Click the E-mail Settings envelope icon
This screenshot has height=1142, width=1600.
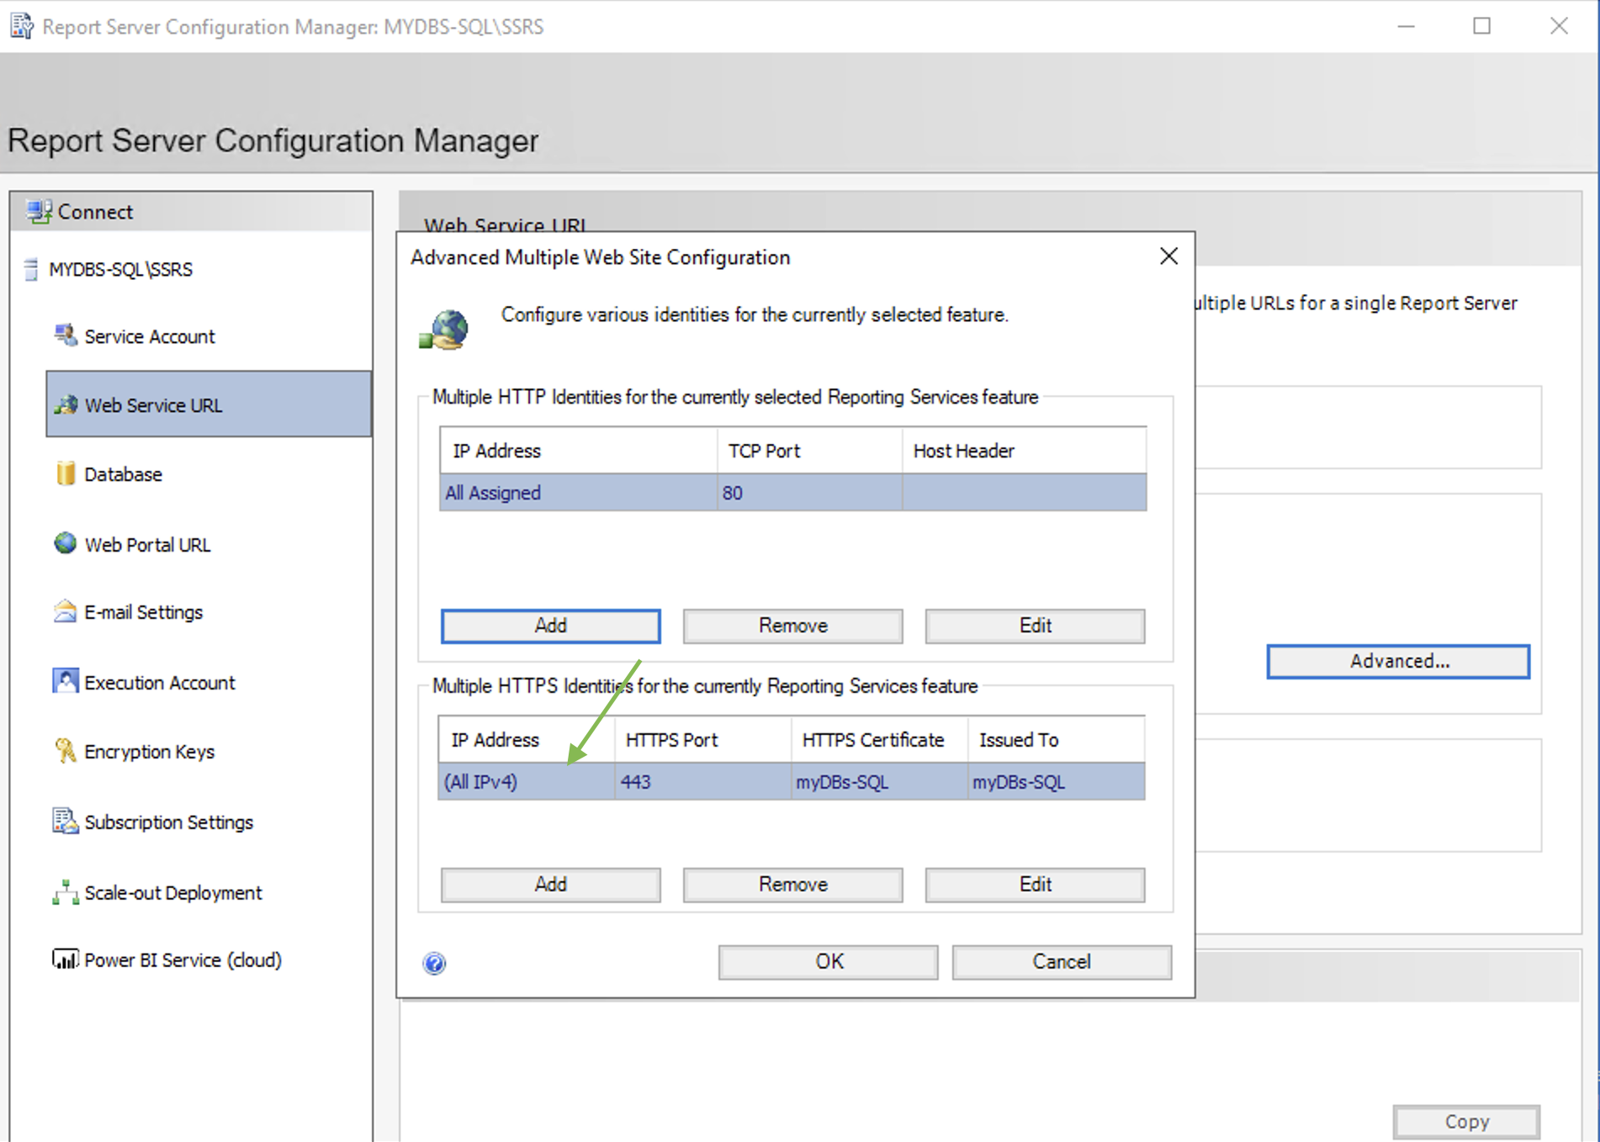[66, 611]
